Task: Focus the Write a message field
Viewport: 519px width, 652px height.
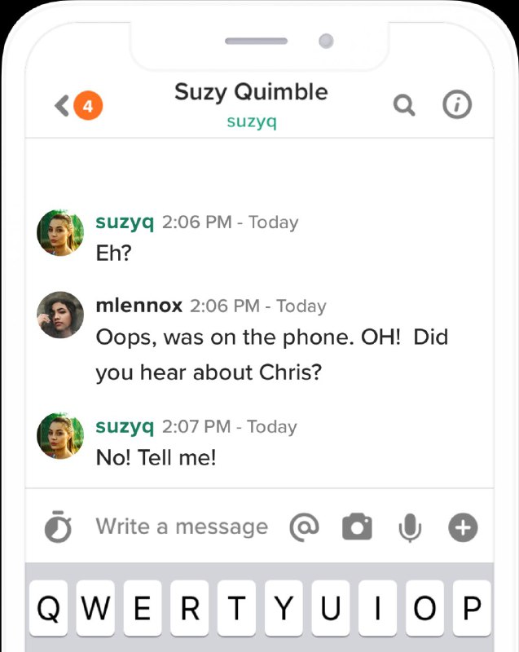Action: pos(182,527)
